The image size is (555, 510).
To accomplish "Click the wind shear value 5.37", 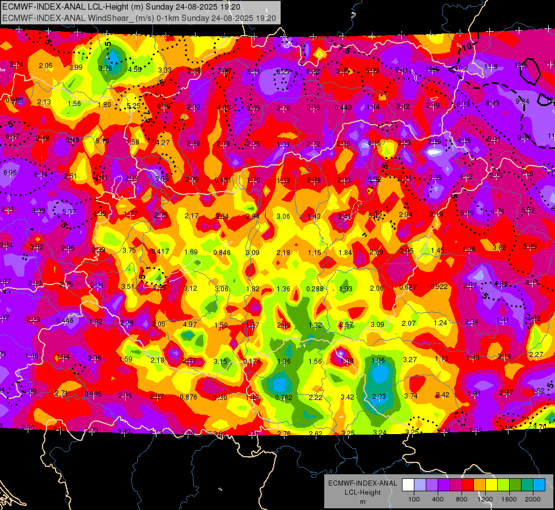I will click(69, 211).
